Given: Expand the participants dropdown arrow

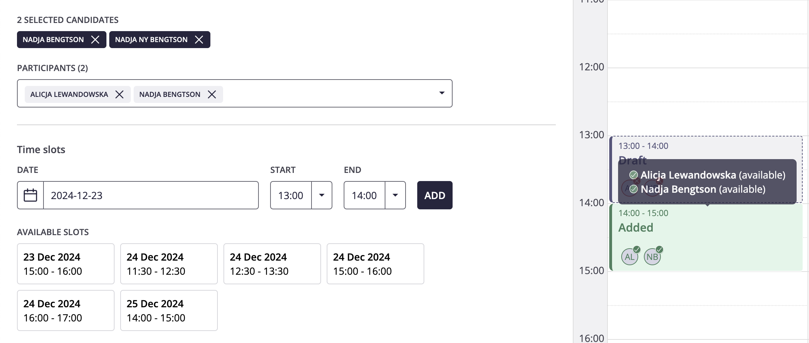Looking at the screenshot, I should [x=442, y=93].
